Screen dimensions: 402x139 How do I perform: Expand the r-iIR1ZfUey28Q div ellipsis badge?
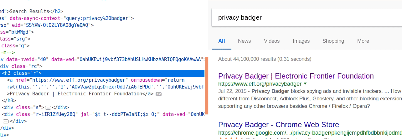pyautogui.click(x=6, y=121)
